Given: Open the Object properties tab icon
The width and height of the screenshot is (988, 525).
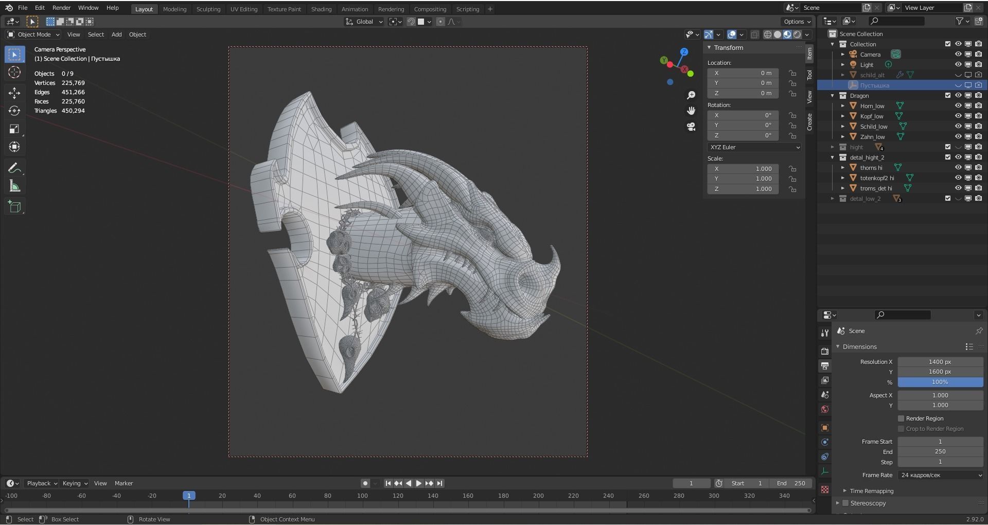Looking at the screenshot, I should (825, 428).
